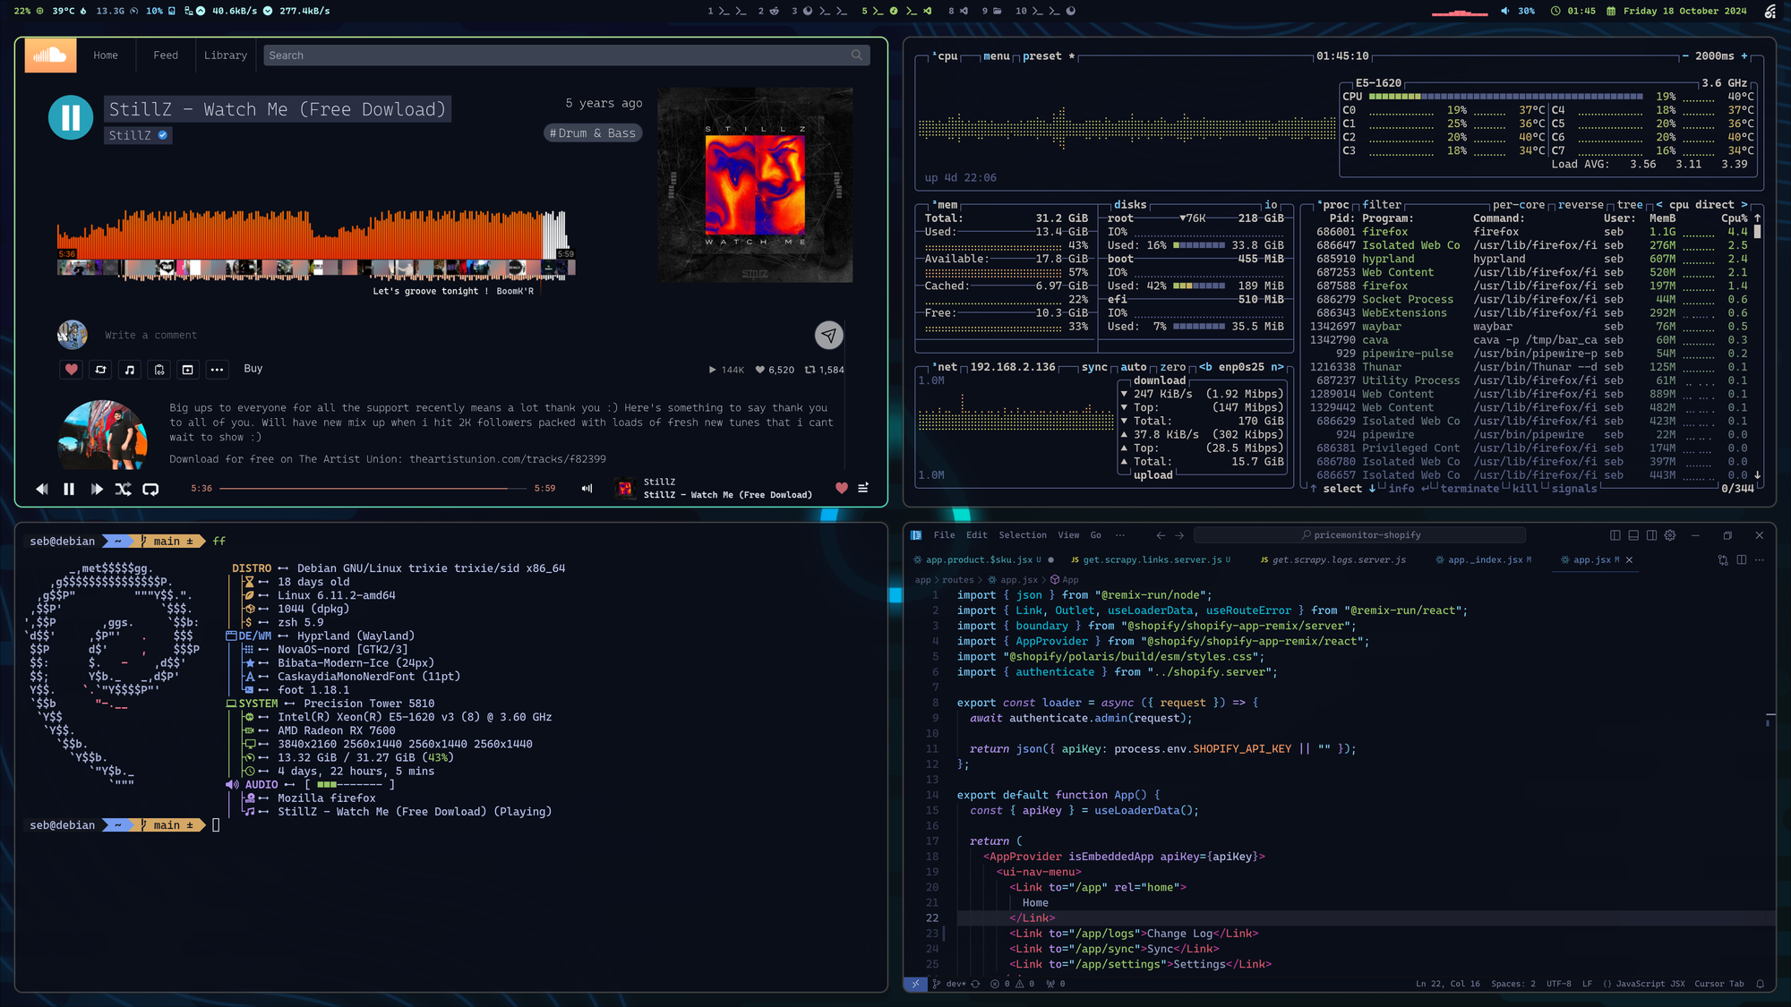Open the artist avatar beside the description
The height and width of the screenshot is (1007, 1791).
103,435
